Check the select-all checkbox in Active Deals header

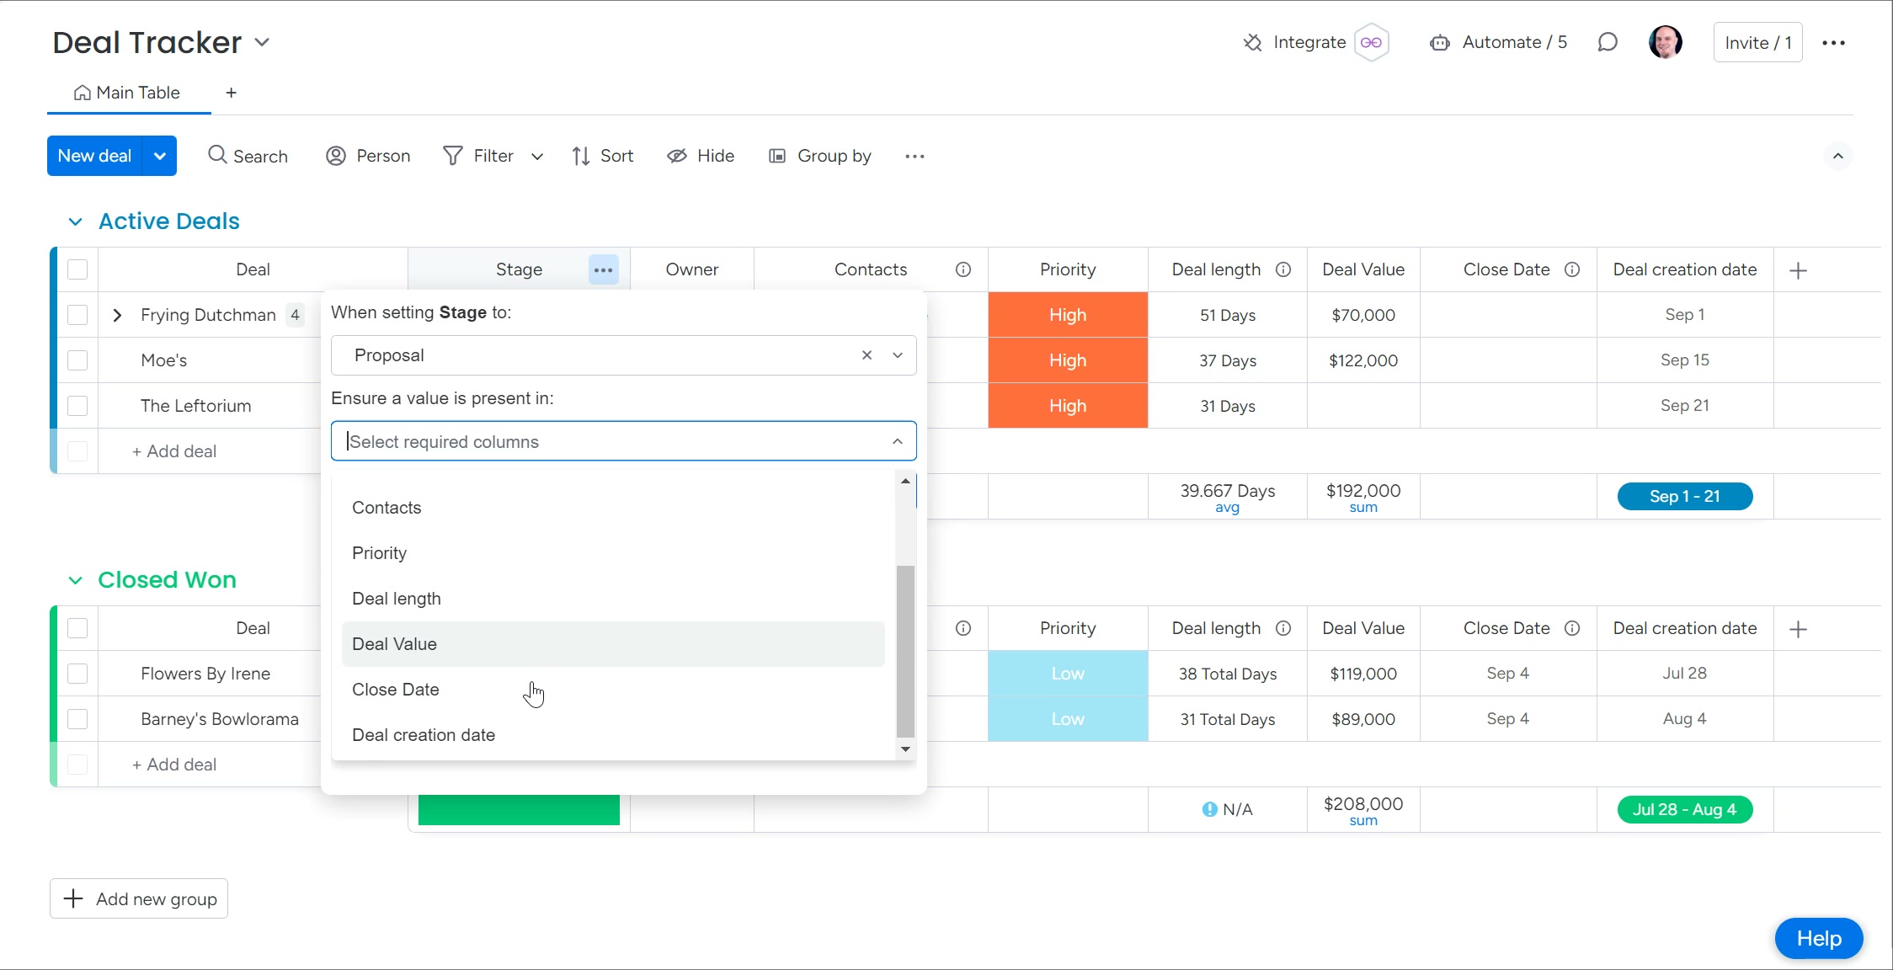click(77, 269)
